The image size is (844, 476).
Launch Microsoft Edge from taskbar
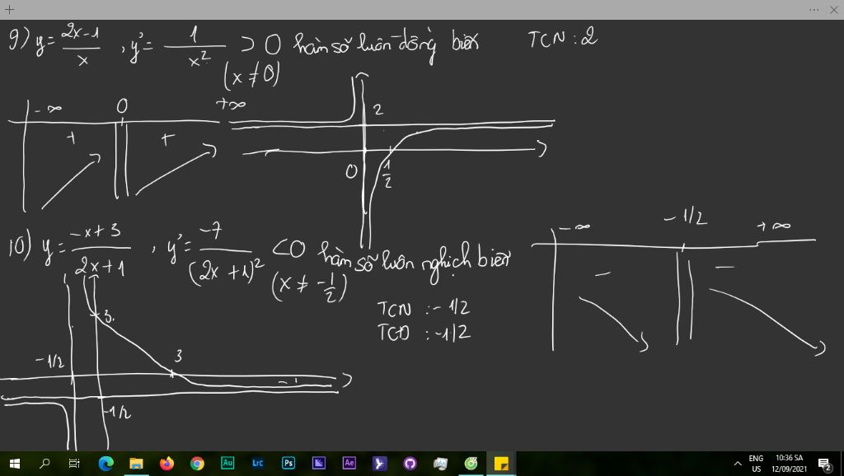(x=106, y=463)
